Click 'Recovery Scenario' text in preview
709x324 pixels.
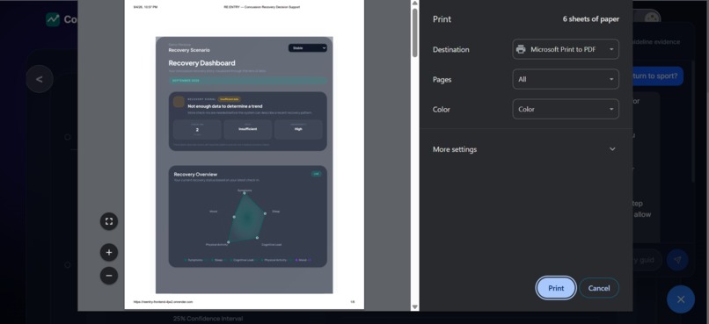pyautogui.click(x=189, y=50)
